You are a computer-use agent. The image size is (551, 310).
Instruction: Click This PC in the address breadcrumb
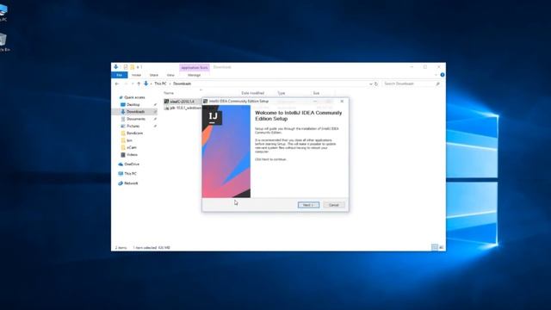point(160,84)
